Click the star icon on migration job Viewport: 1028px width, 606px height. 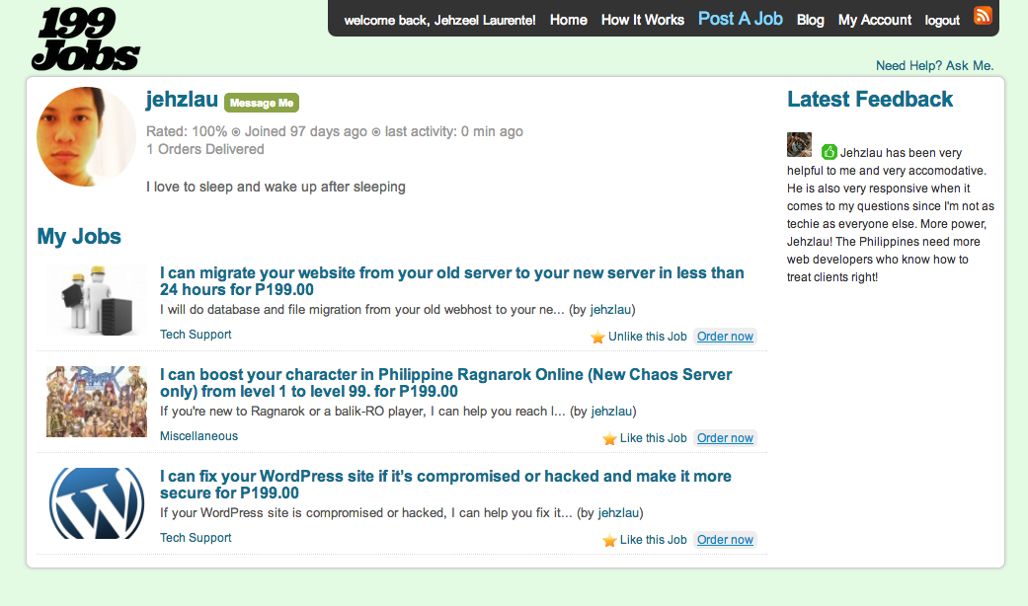597,337
